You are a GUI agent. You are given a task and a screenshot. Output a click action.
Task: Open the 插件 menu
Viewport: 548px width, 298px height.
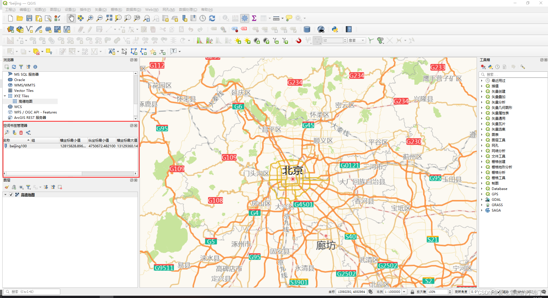coord(85,10)
